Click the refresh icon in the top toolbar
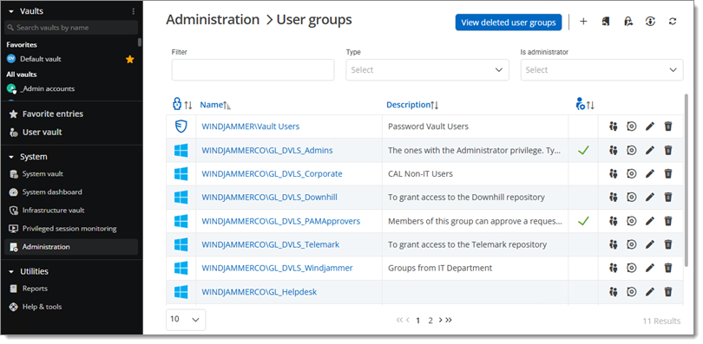This screenshot has width=703, height=344. click(x=672, y=22)
